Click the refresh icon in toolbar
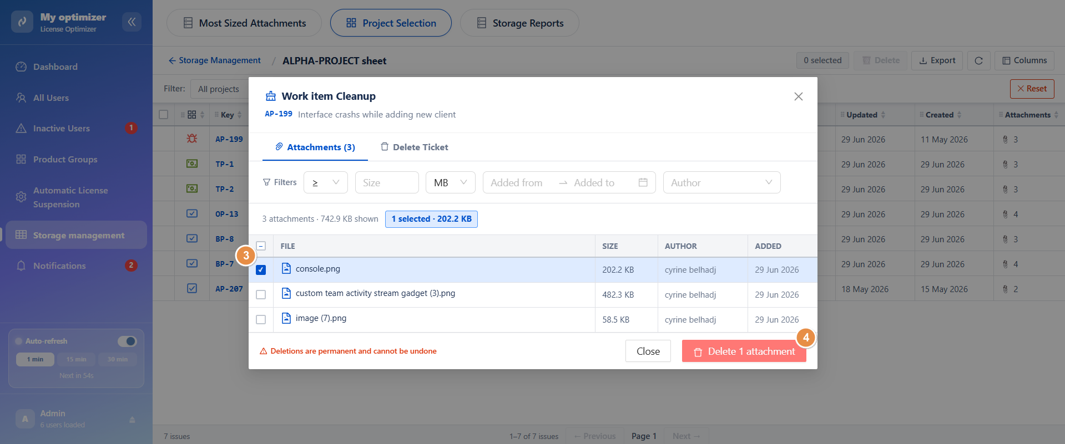This screenshot has width=1065, height=444. (978, 60)
